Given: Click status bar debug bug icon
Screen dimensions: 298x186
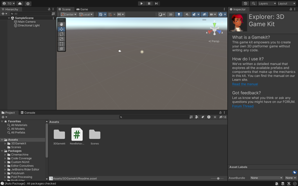Looking at the screenshot, I should coord(277,184).
